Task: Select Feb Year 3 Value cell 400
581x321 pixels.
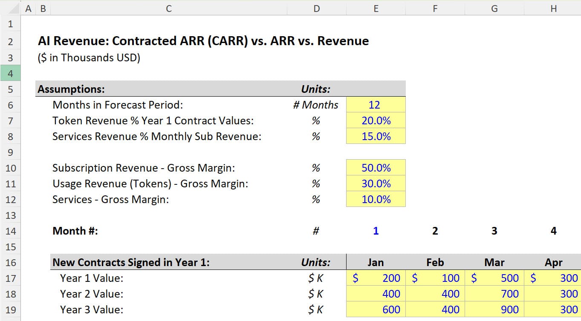Action: (435, 310)
